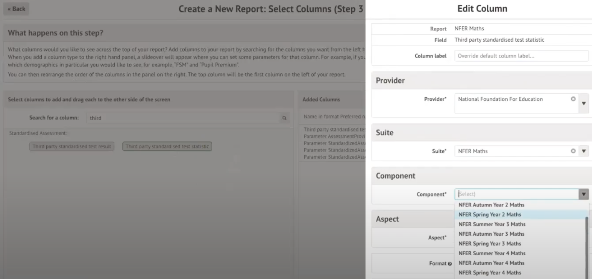Clear the NFER Maths suite selection

(573, 151)
